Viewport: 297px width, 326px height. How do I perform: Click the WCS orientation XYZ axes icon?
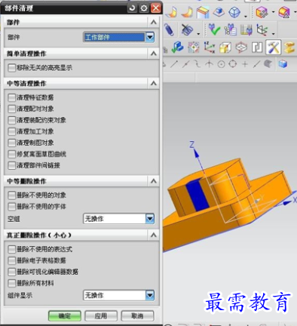210,47
